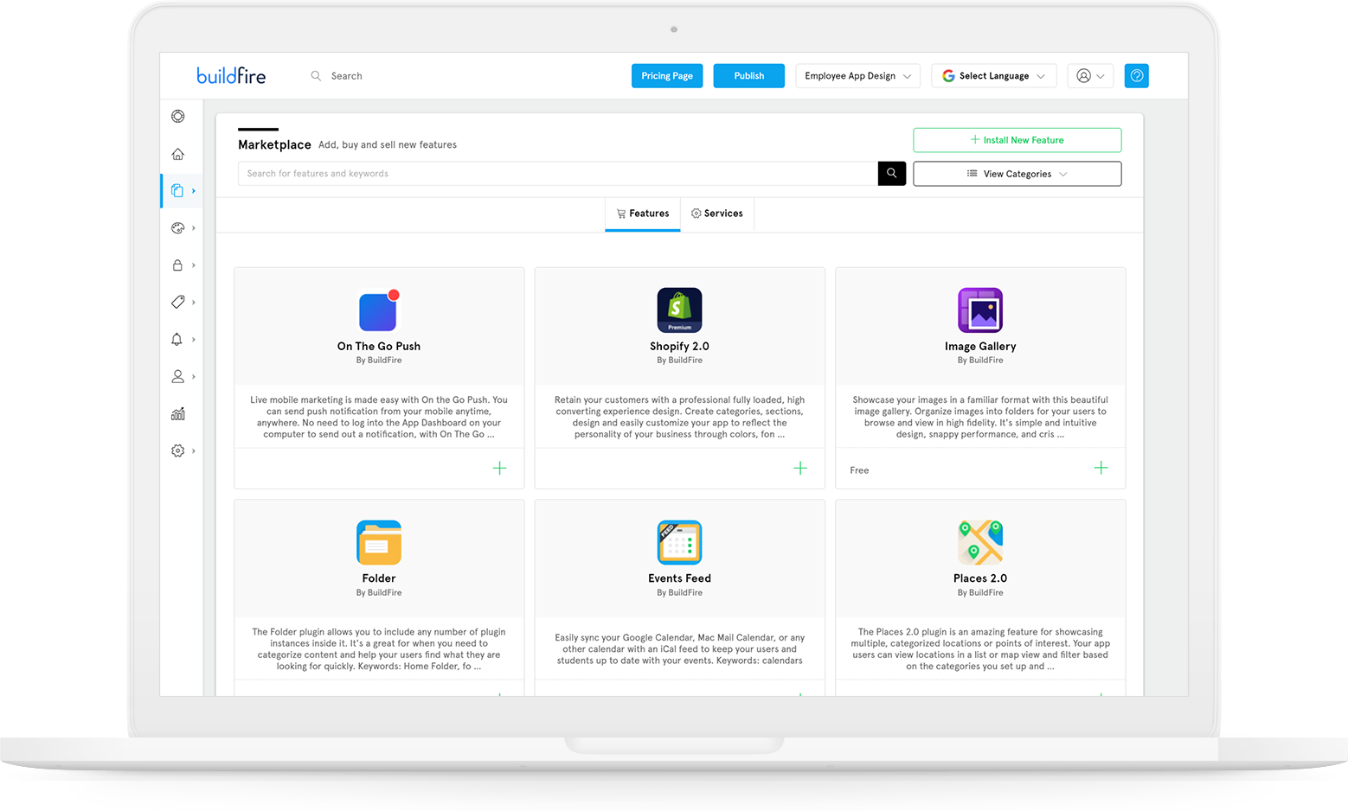
Task: Click the Events Feed description text
Action: click(680, 649)
